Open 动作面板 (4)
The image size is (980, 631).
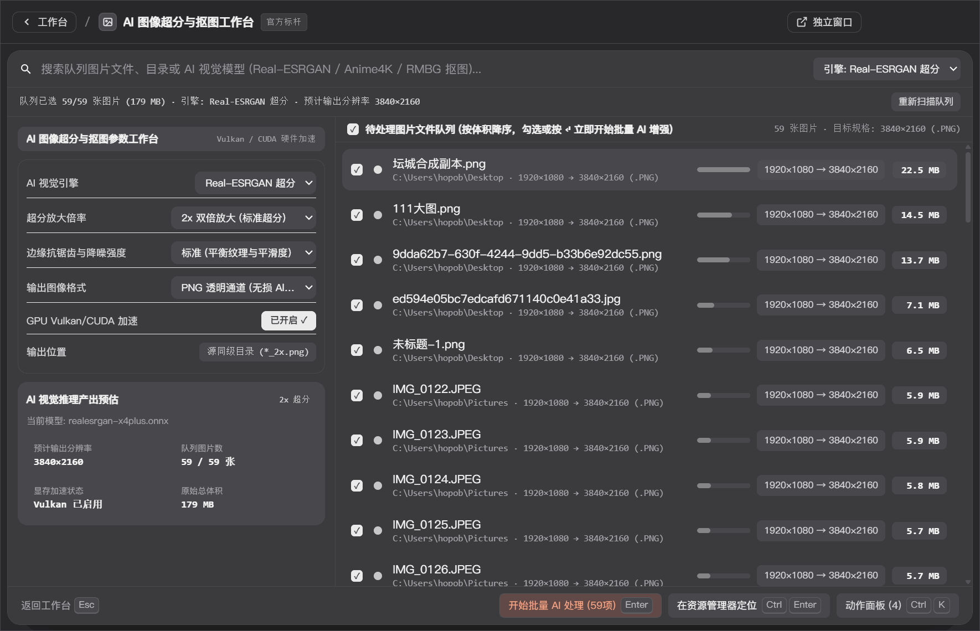pos(898,606)
